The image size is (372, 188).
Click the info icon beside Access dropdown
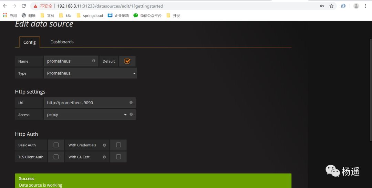pyautogui.click(x=131, y=114)
